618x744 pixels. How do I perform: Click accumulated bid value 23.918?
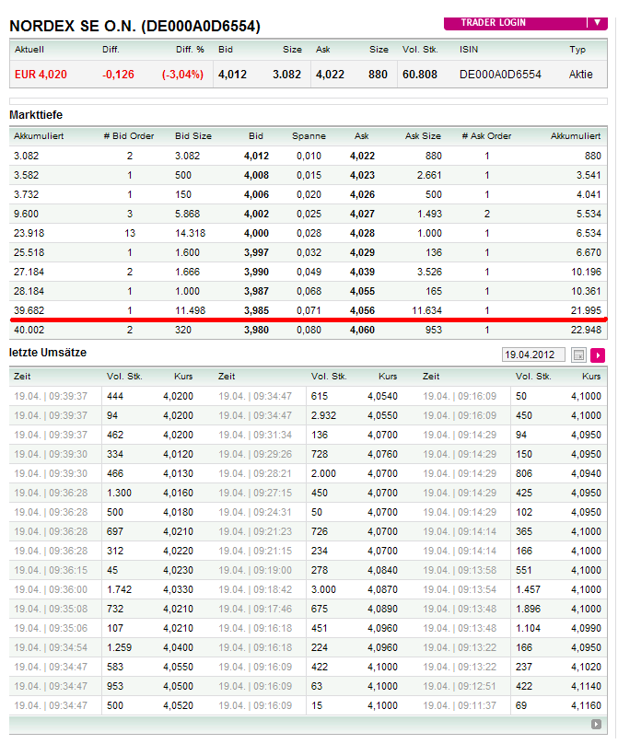coord(29,234)
